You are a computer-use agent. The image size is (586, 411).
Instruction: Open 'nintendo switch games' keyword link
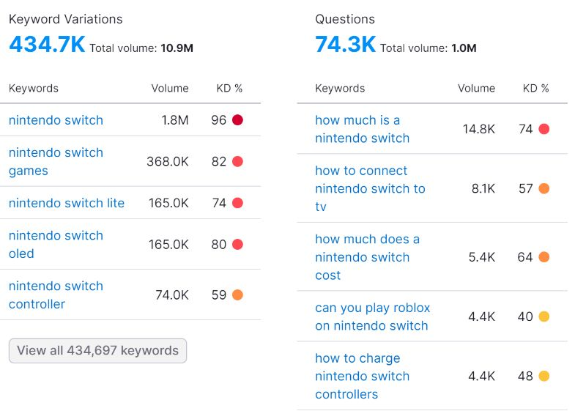56,161
